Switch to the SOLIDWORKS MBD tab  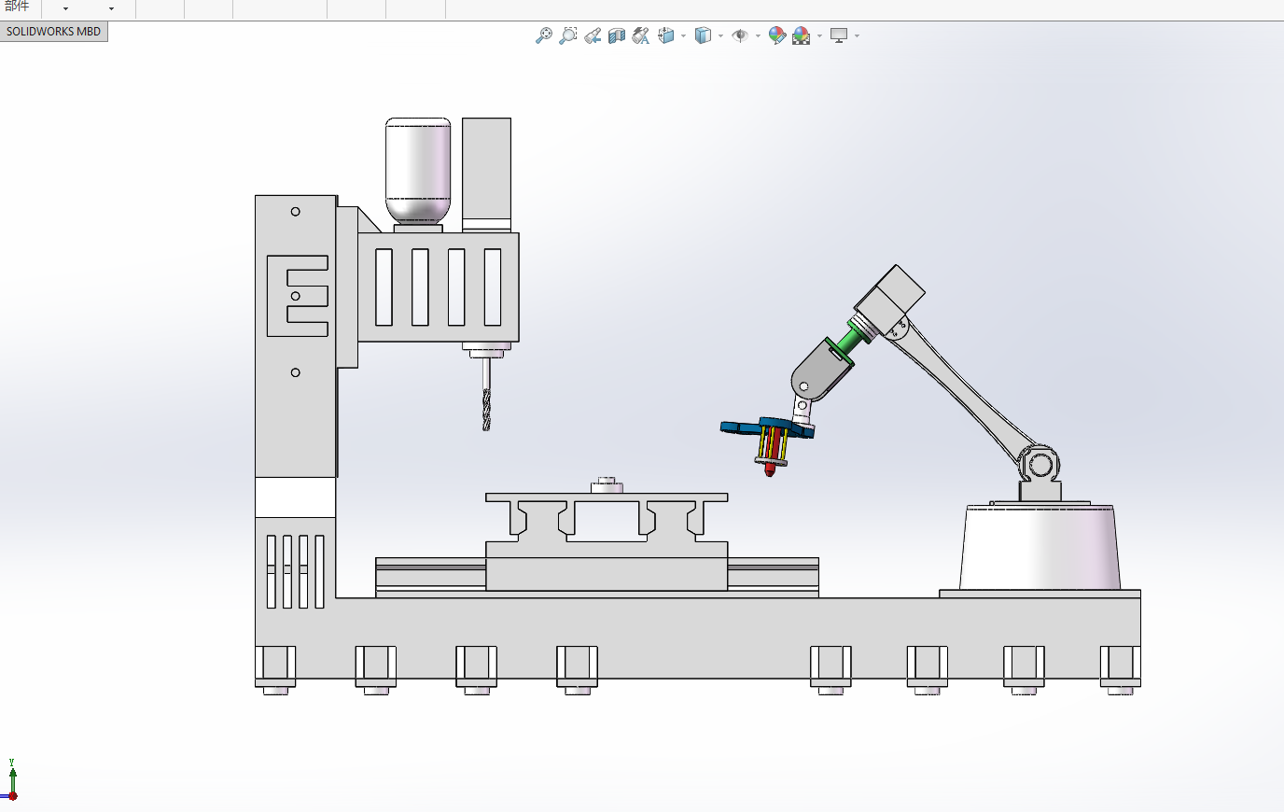pos(54,32)
